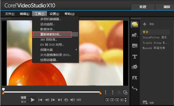Open the 帮助(H) menu

[x=70, y=14]
